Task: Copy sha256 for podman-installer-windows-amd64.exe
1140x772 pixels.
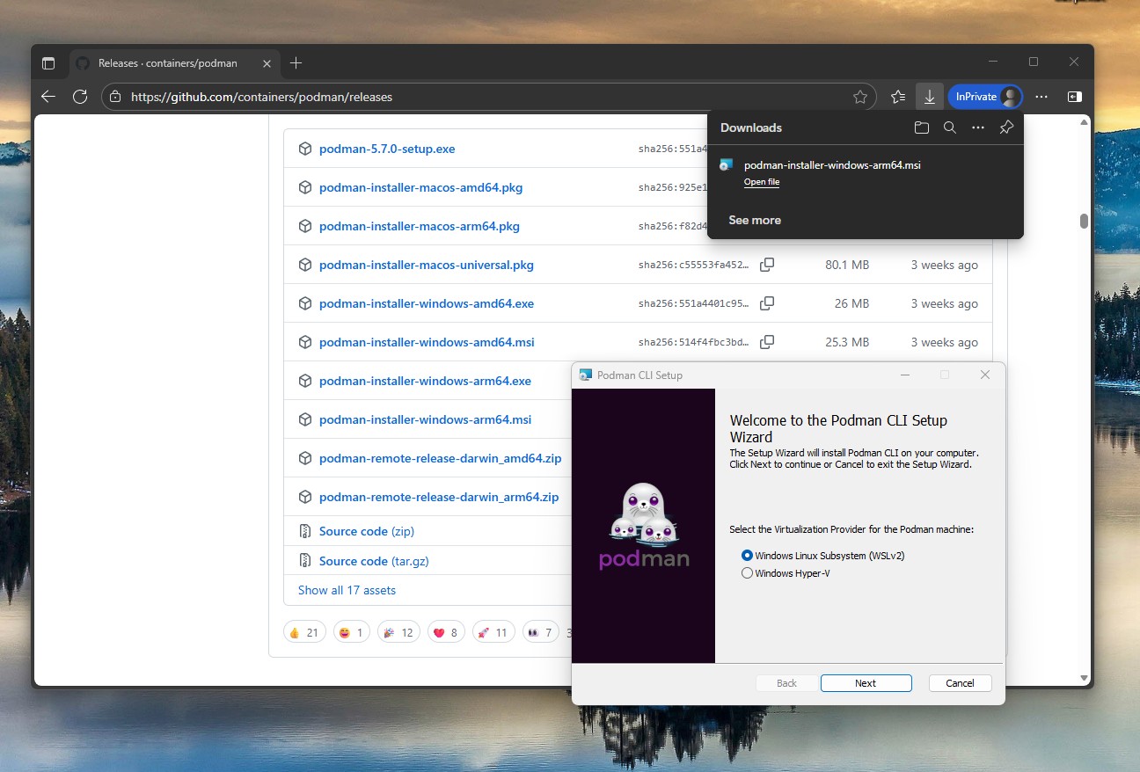Action: (767, 303)
